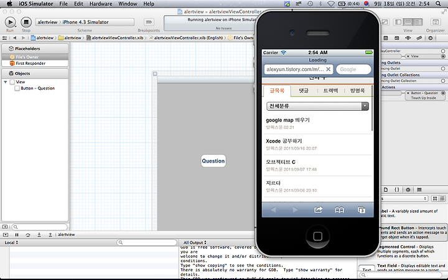Open the Apple menu

point(9,4)
